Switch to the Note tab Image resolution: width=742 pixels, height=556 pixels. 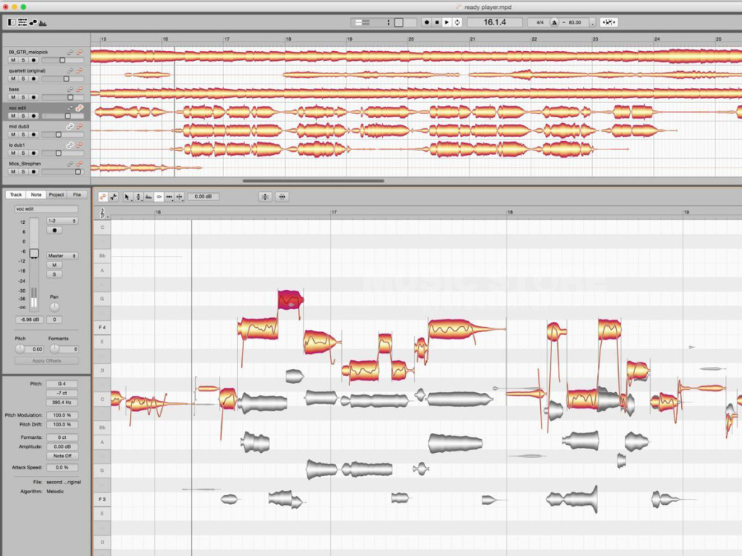(x=36, y=195)
